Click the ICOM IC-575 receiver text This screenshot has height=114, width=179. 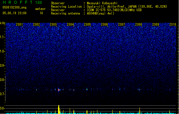pyautogui.click(x=114, y=10)
